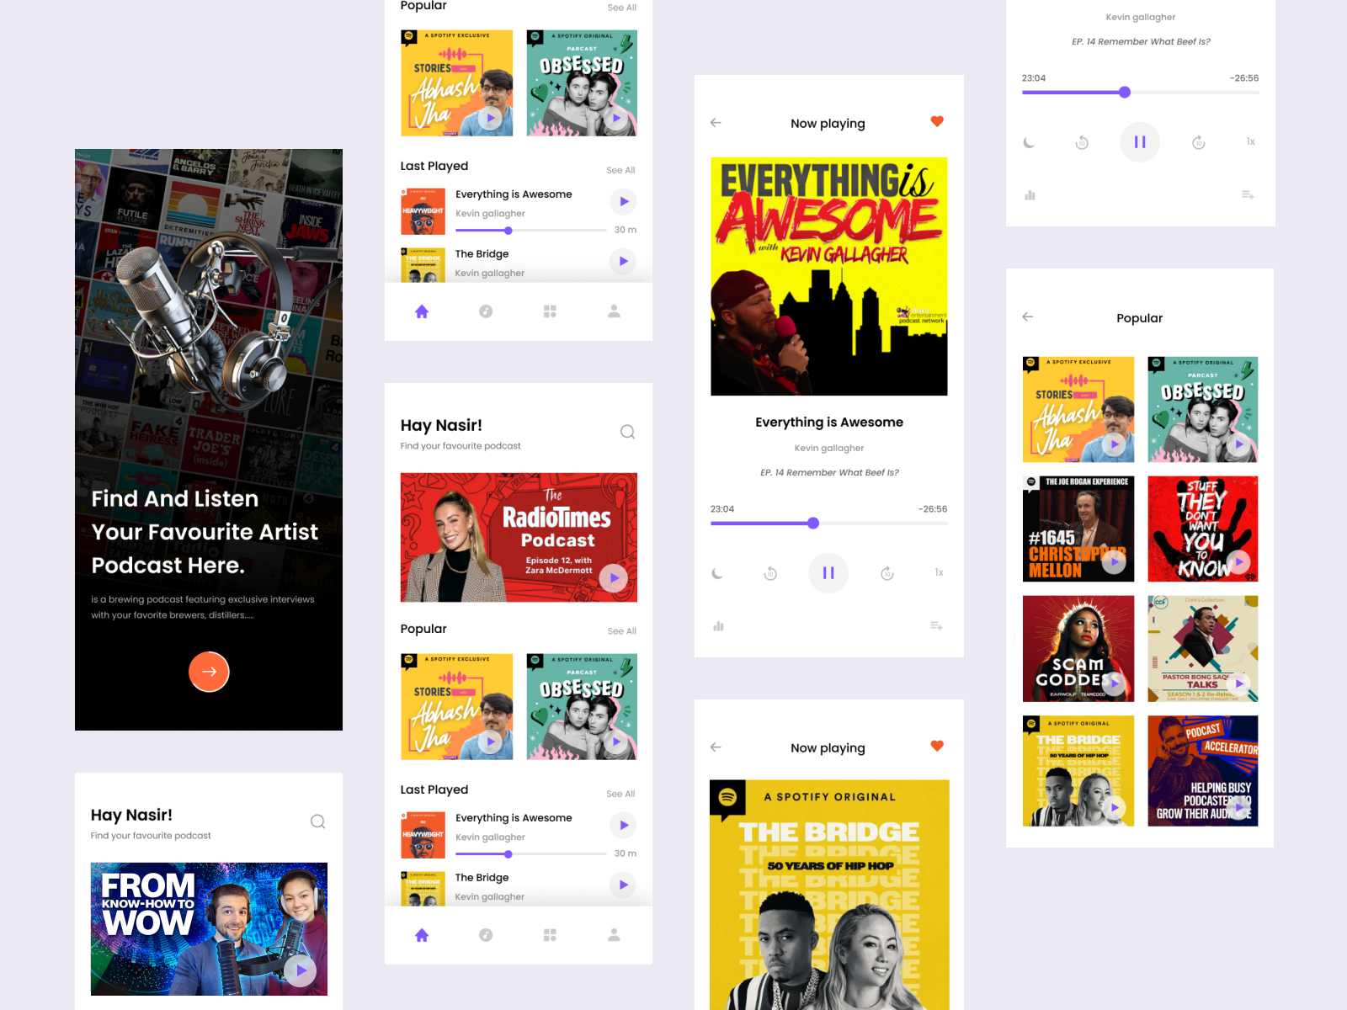Rewind 10 seconds on the cropped player panel
Image resolution: width=1347 pixels, height=1010 pixels.
[1082, 142]
